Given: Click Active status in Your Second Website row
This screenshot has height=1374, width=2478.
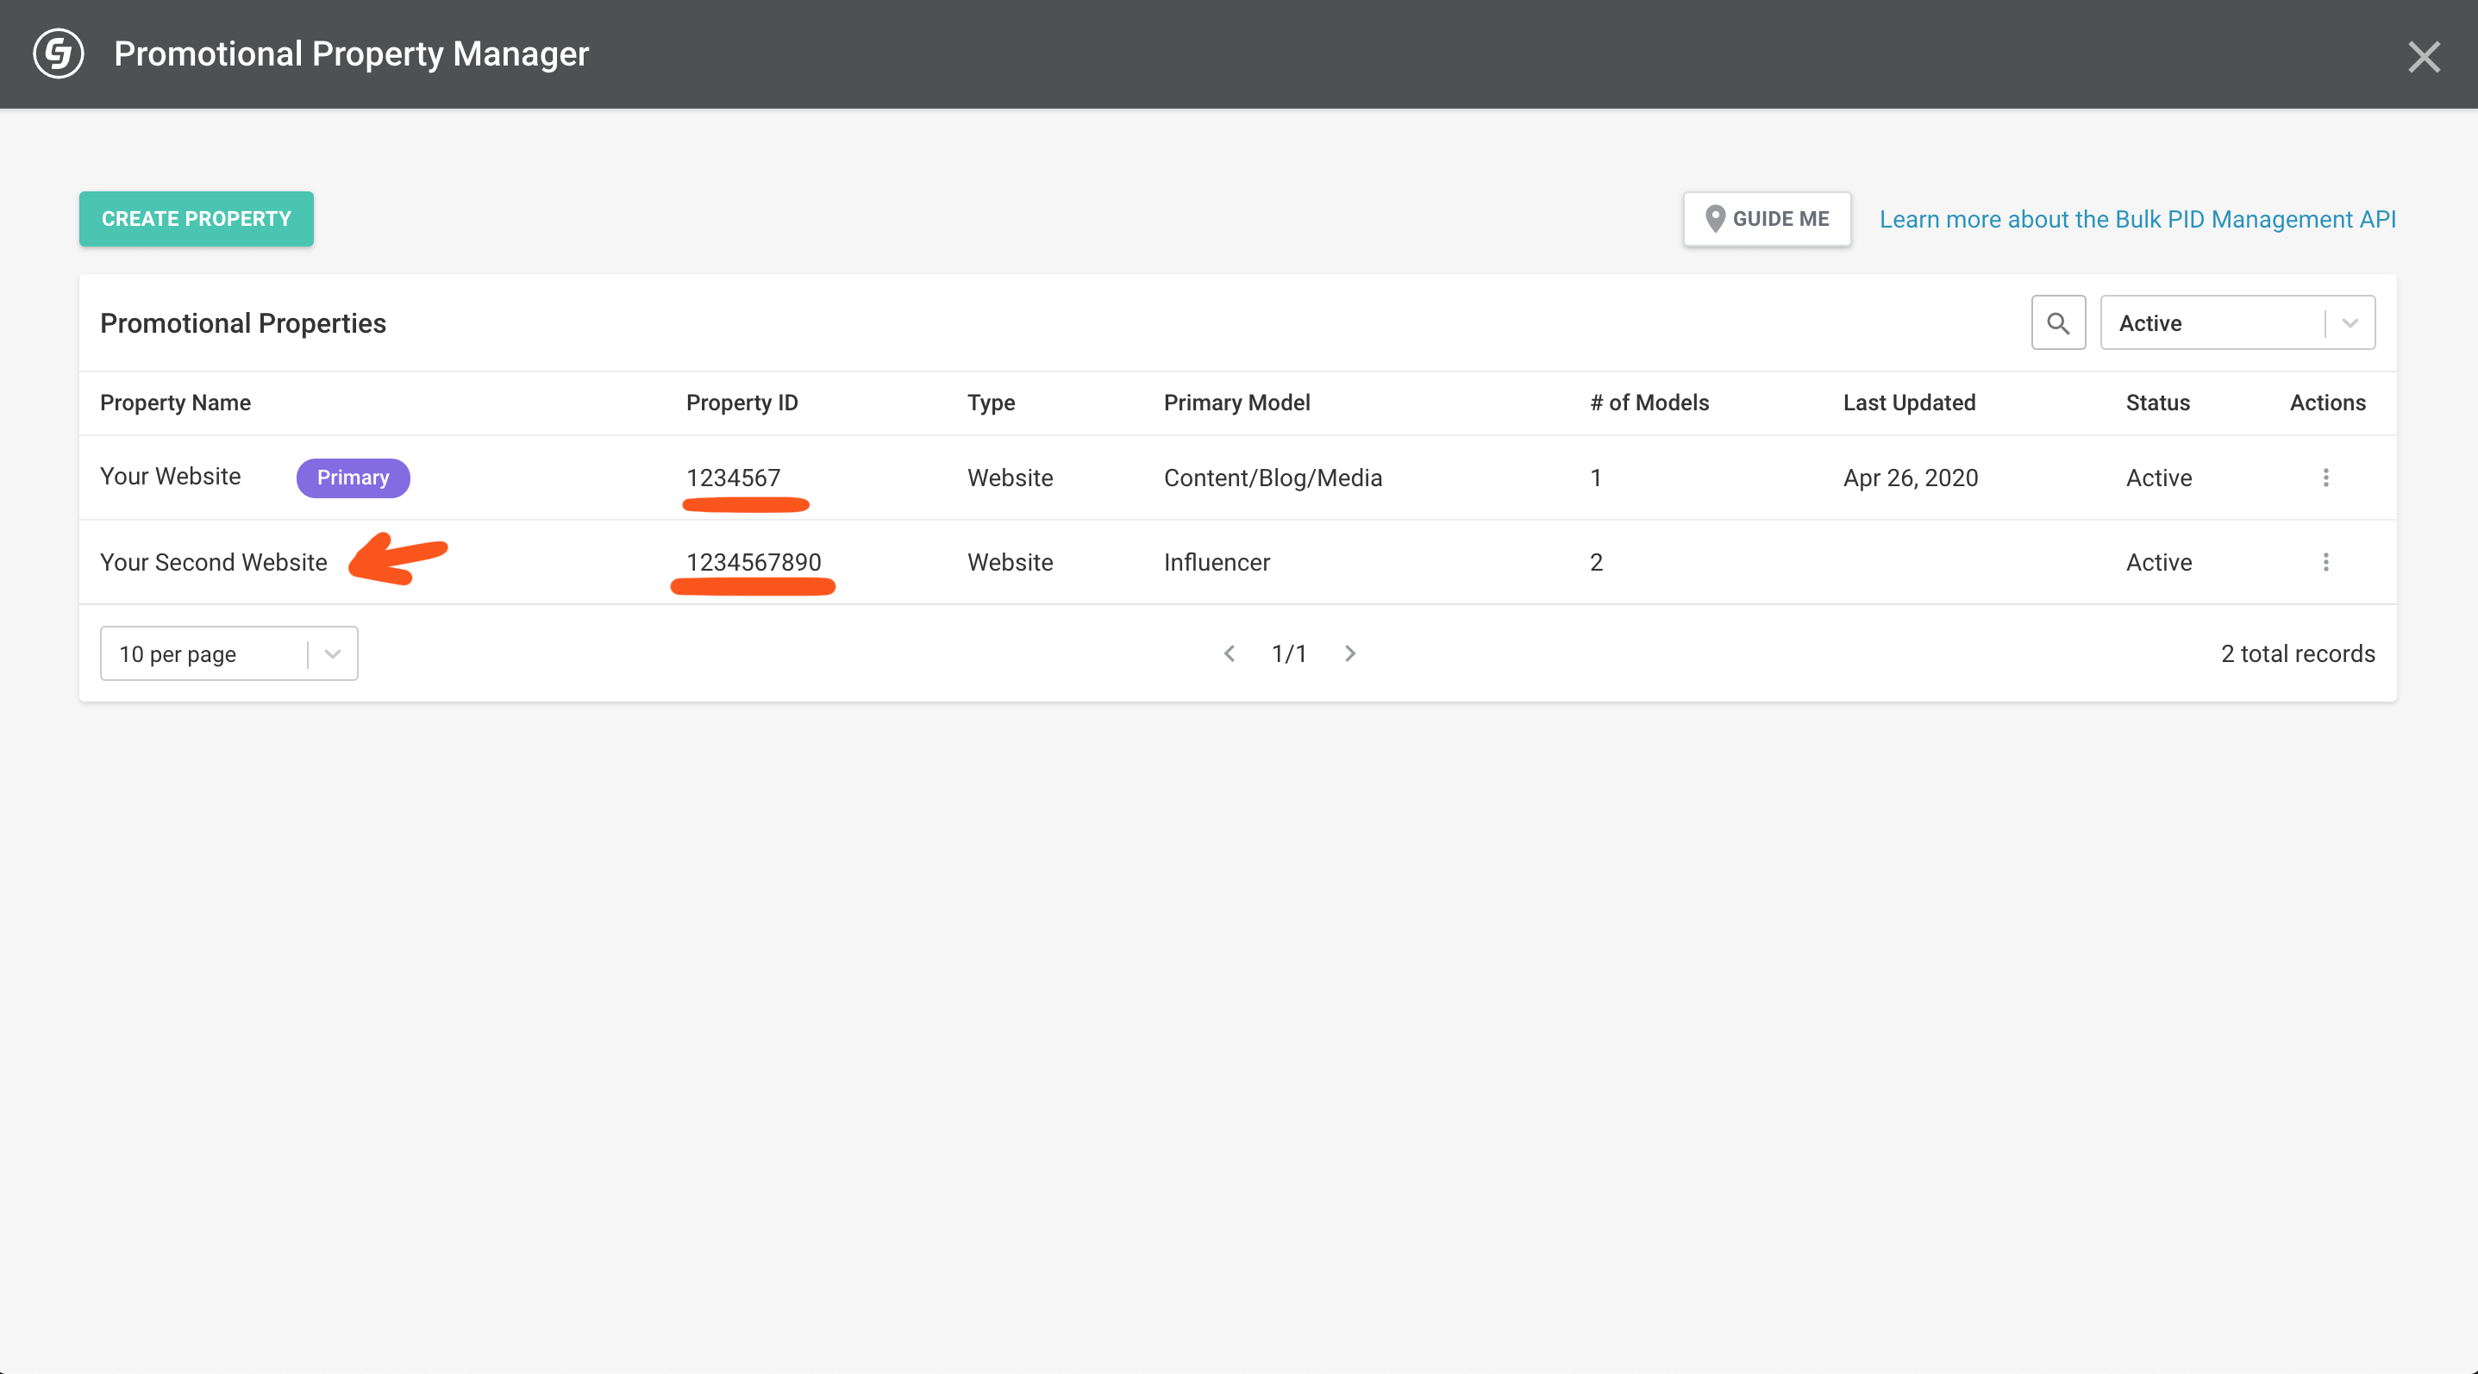Looking at the screenshot, I should pyautogui.click(x=2159, y=563).
